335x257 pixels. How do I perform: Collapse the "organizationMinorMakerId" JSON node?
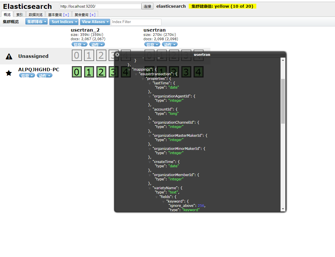tap(150, 149)
